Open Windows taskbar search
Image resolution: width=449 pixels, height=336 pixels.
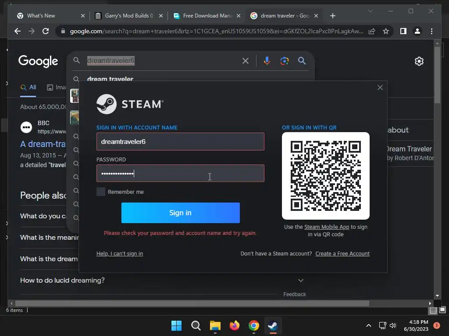[x=196, y=325]
